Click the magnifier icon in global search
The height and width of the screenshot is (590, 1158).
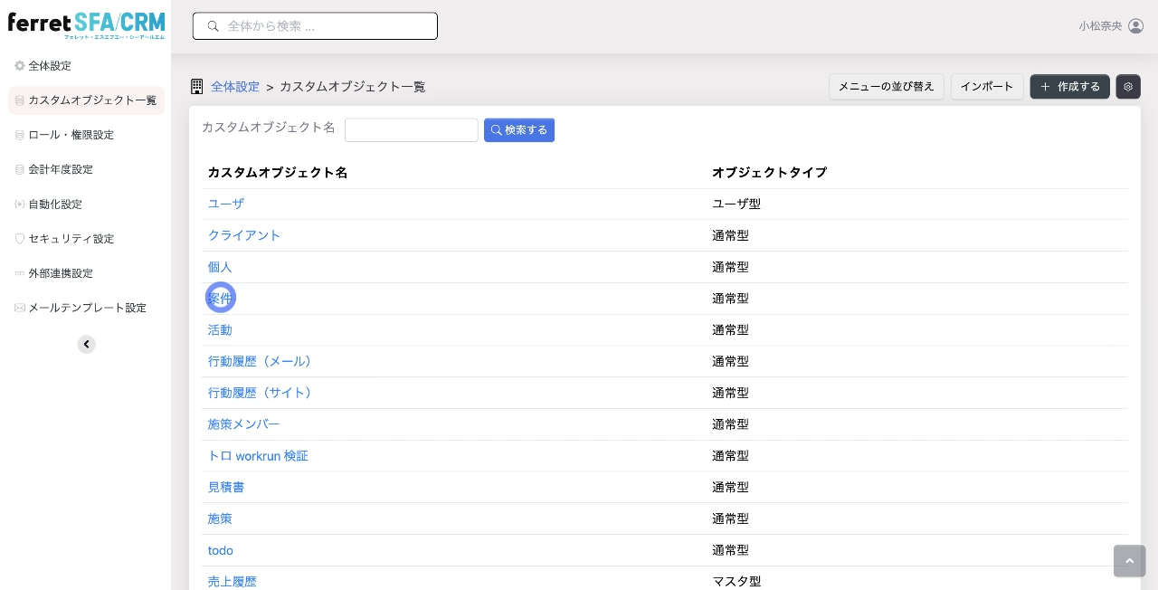tap(214, 26)
